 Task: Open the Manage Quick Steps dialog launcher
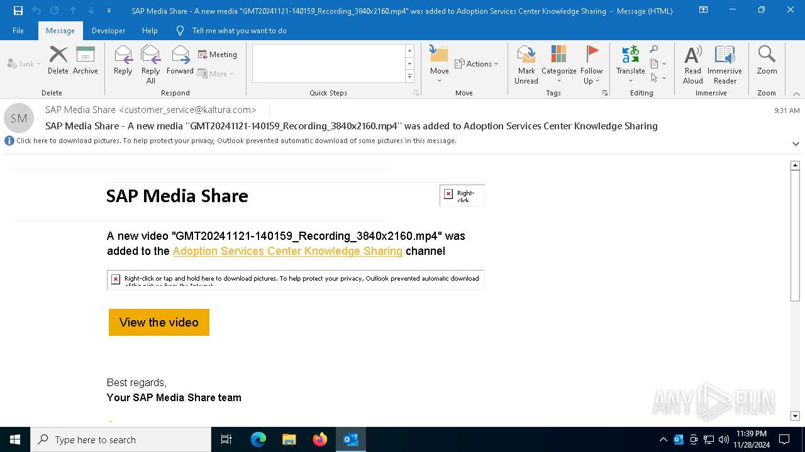click(x=416, y=93)
